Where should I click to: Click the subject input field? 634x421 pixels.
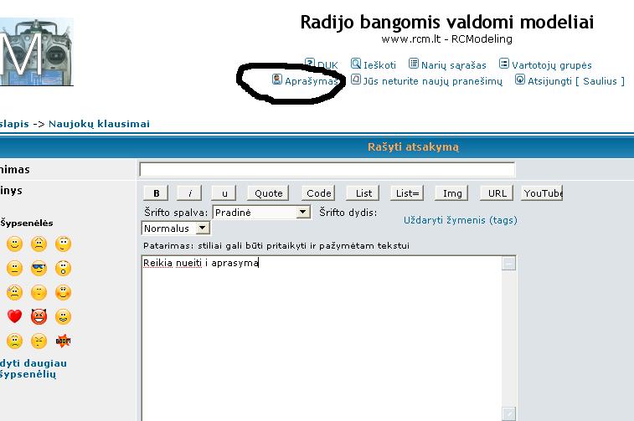point(327,170)
